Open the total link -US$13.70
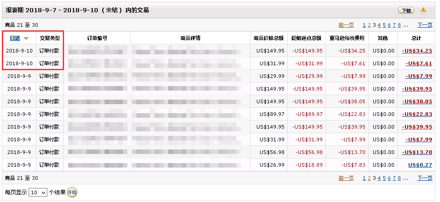Image resolution: width=440 pixels, height=202 pixels. click(417, 152)
